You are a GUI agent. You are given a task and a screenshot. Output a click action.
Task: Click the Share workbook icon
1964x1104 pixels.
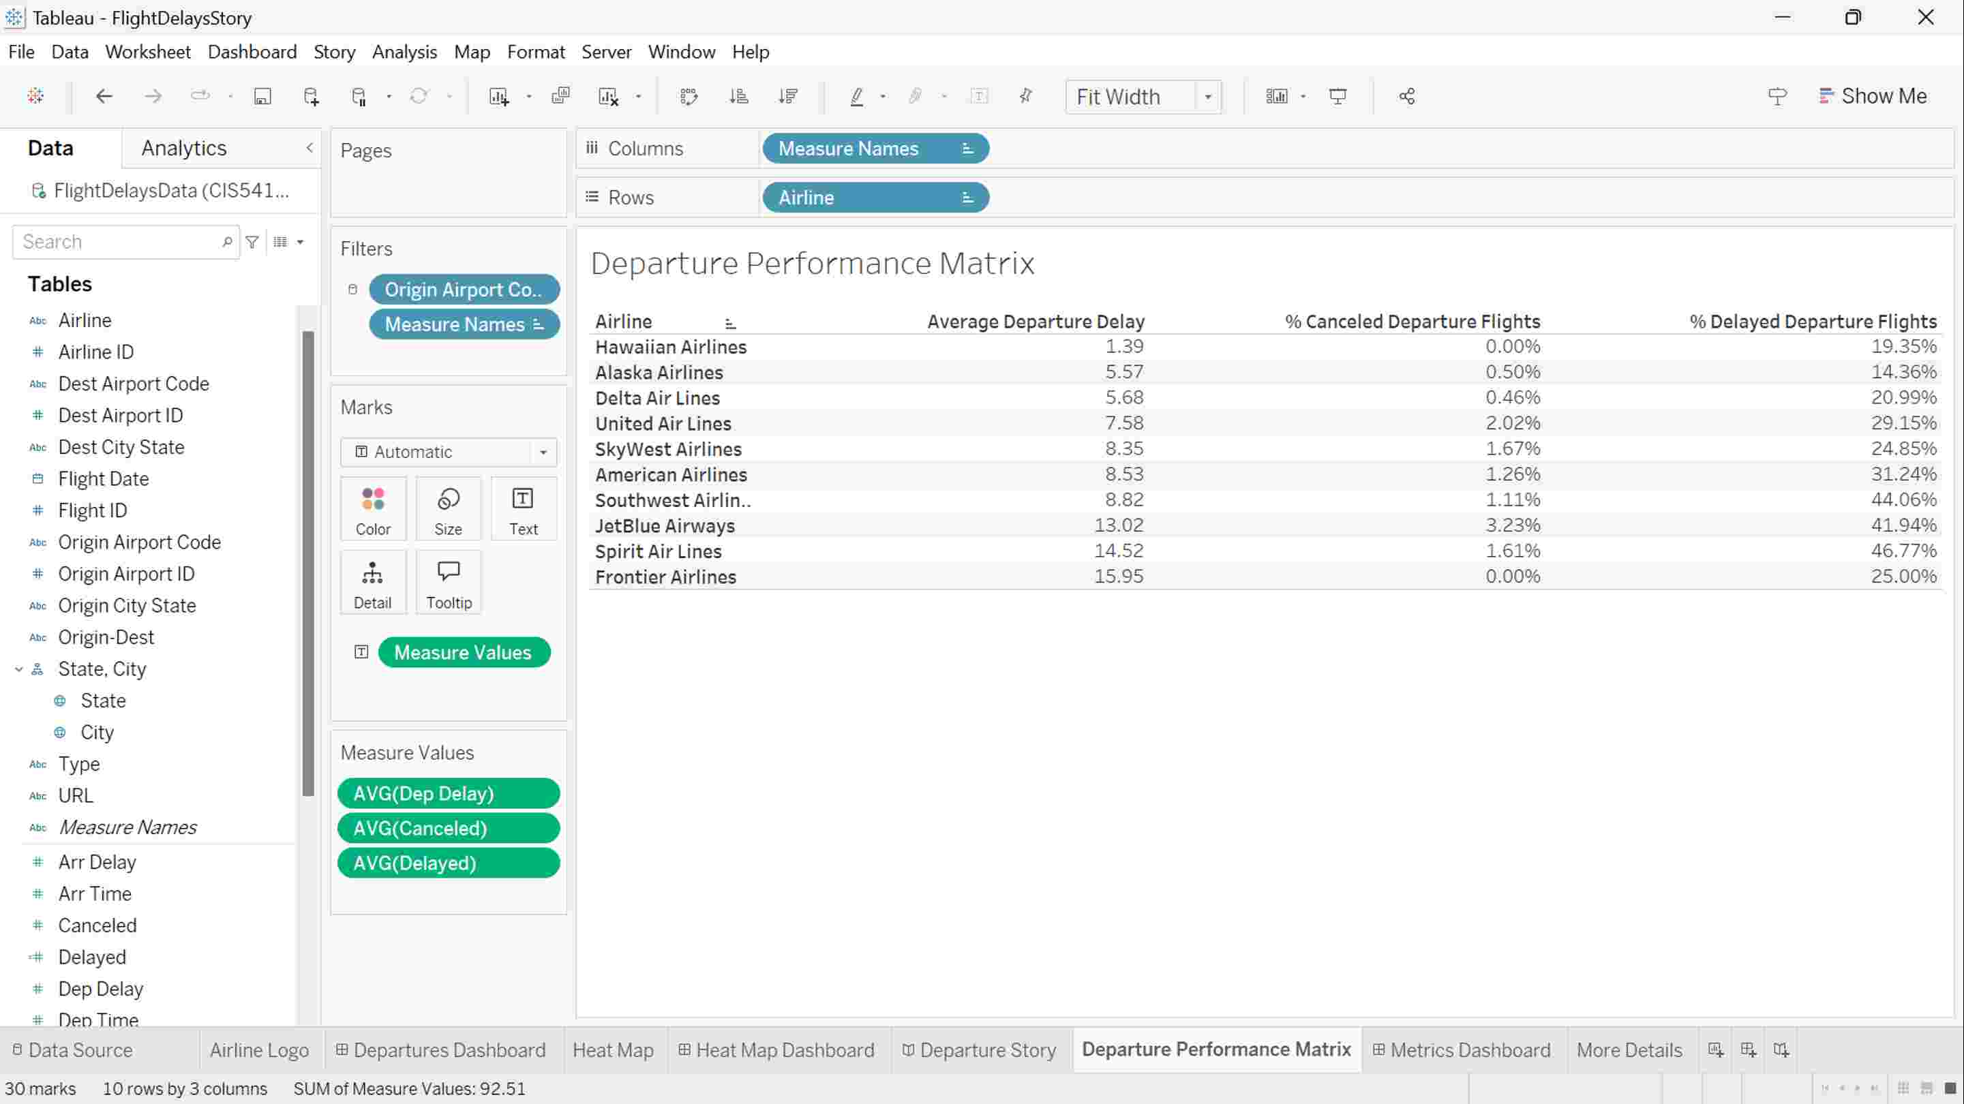(1406, 97)
